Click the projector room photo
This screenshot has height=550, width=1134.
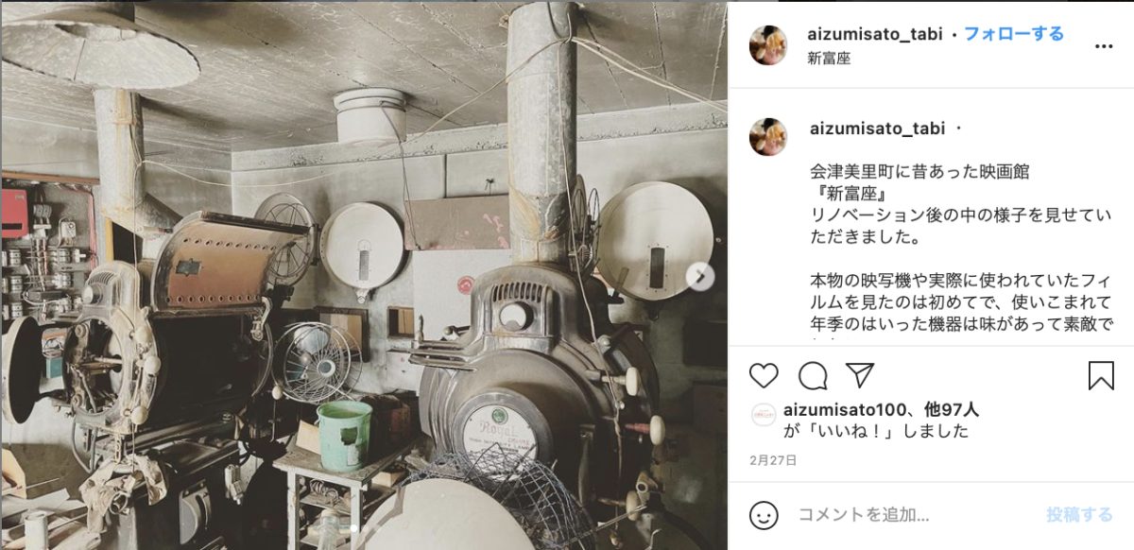[x=364, y=275]
